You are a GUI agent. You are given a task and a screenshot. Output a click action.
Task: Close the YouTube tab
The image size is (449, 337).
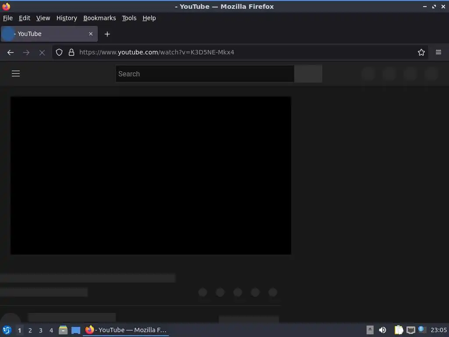[90, 34]
